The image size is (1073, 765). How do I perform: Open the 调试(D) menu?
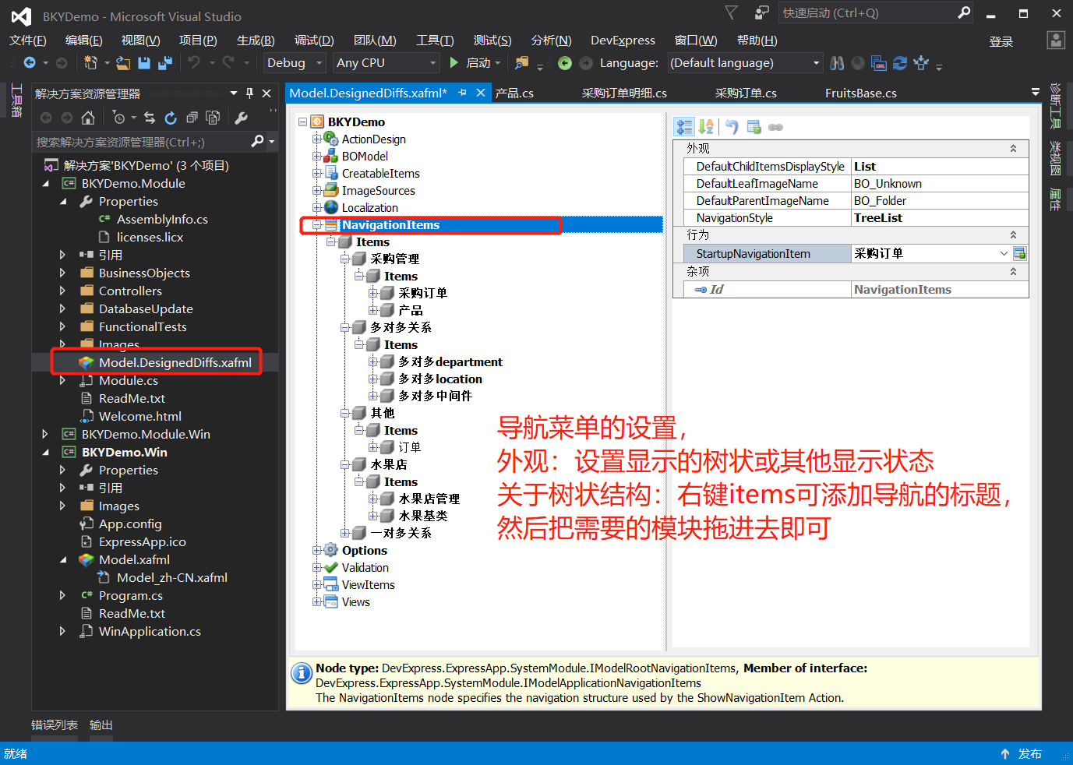(x=314, y=41)
